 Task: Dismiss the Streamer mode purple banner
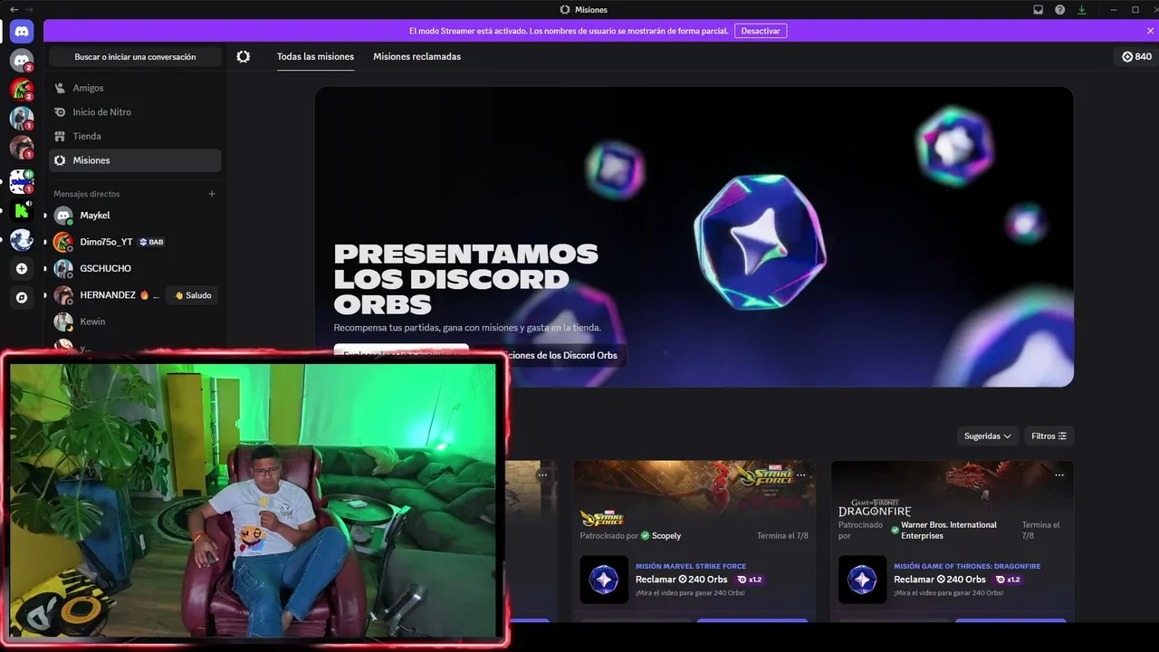click(x=1152, y=31)
